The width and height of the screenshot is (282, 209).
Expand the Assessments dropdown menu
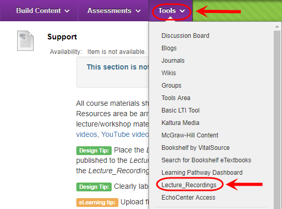pos(114,10)
